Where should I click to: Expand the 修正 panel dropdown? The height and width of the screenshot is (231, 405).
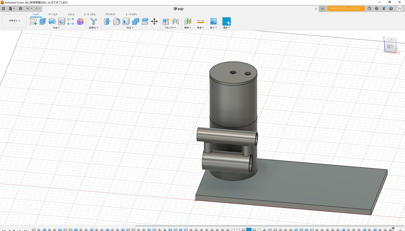tap(130, 28)
